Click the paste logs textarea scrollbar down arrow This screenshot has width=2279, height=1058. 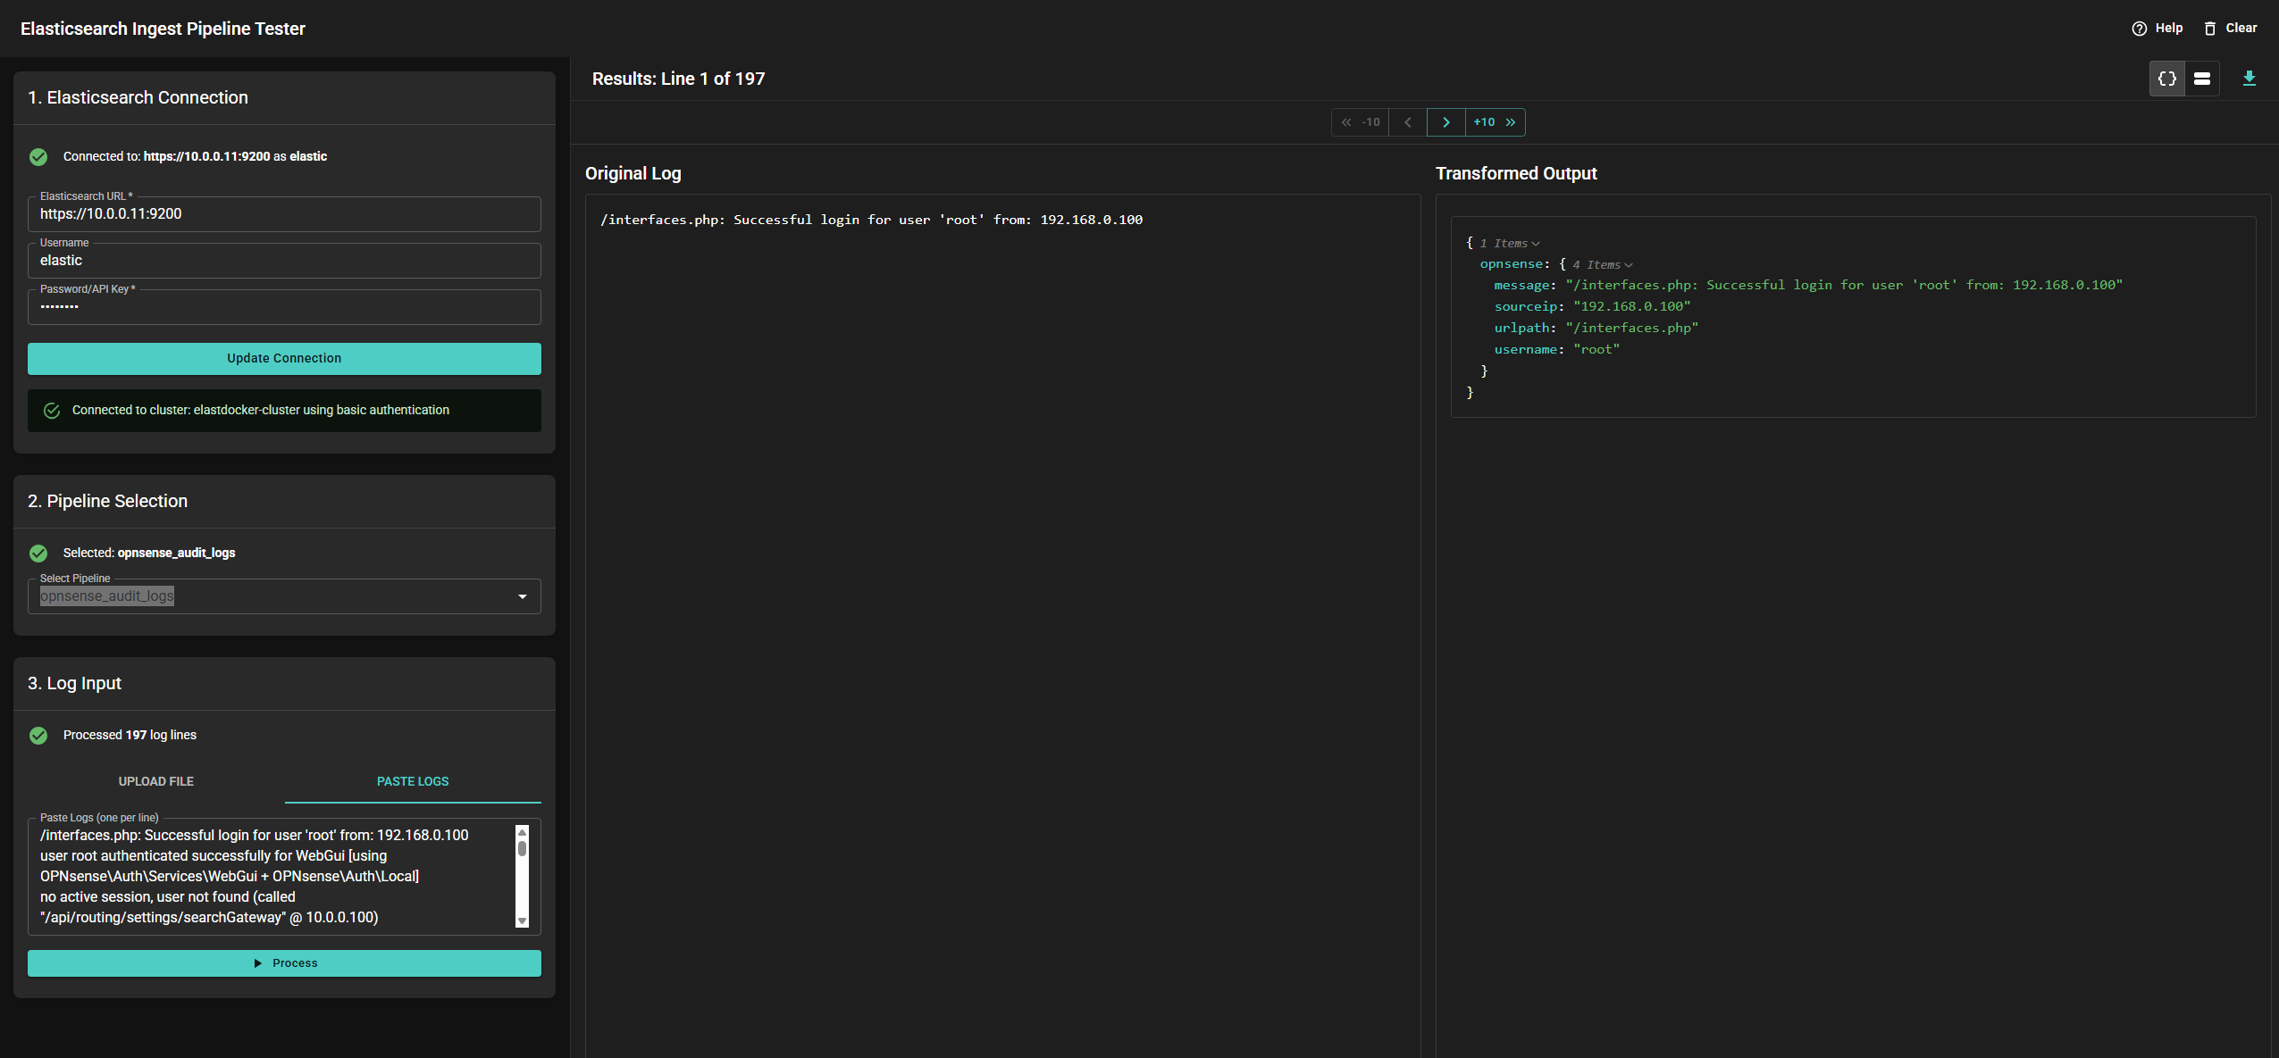click(523, 921)
